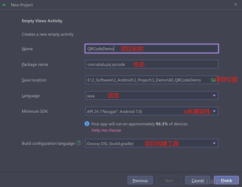Open the Build configuration language dropdown
The image size is (242, 187).
[152, 143]
